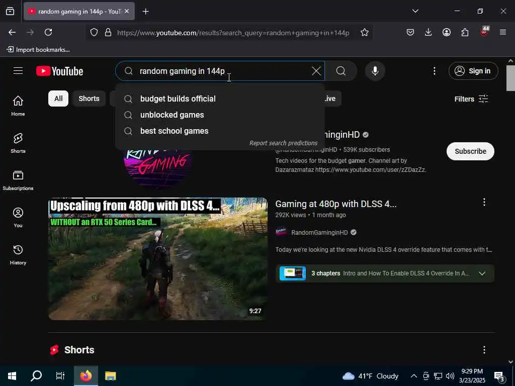Open the tracking protection shield icon
The width and height of the screenshot is (515, 386).
click(x=94, y=32)
